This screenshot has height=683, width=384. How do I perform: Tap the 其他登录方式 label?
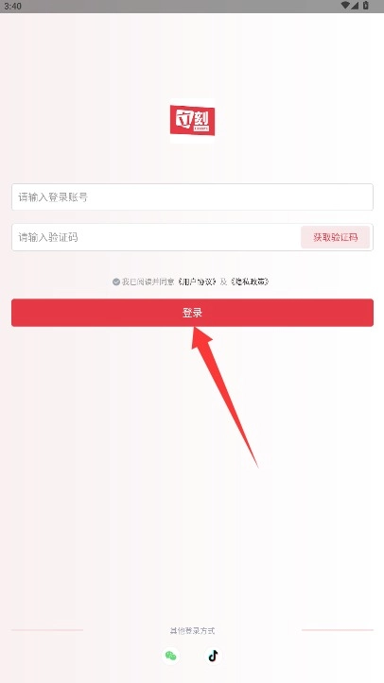(x=192, y=630)
